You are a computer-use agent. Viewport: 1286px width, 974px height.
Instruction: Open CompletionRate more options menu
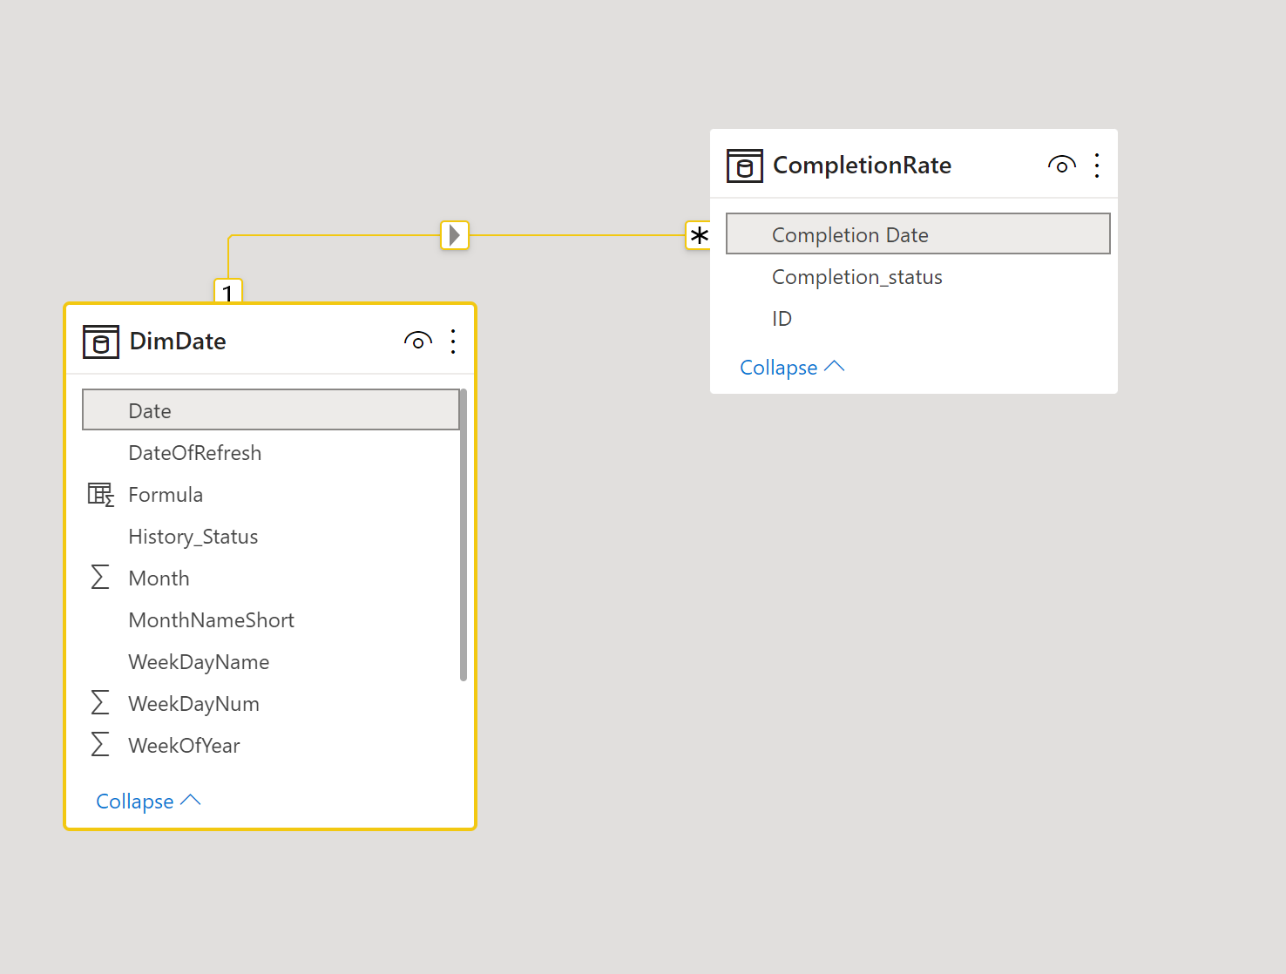pos(1097,166)
